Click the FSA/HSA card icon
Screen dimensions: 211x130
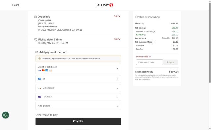point(40,97)
